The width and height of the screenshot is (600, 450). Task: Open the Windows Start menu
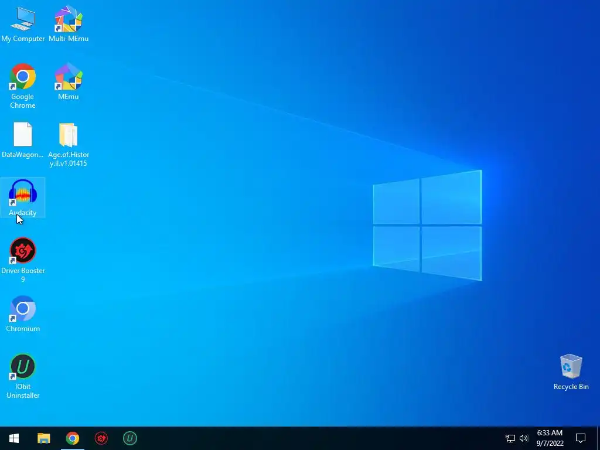pos(14,438)
